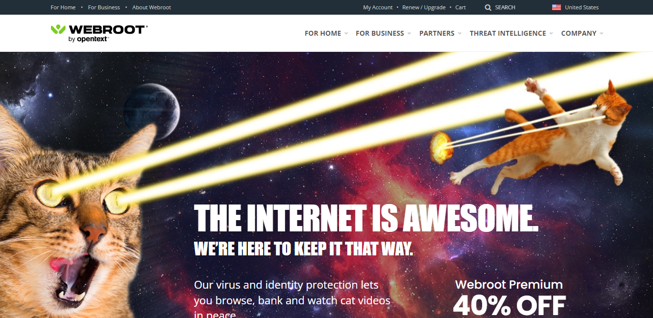
Task: Expand the Company dropdown chevron
Action: click(601, 33)
